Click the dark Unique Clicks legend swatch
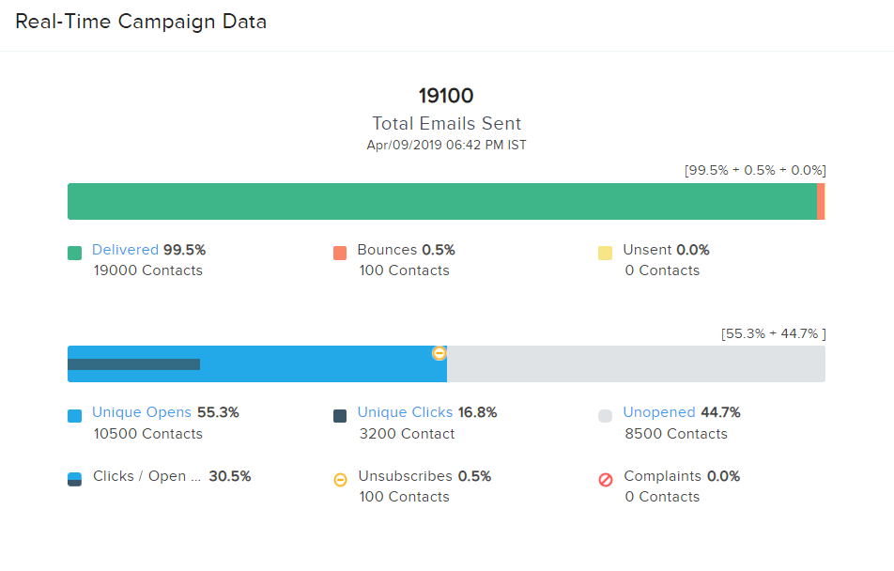This screenshot has width=894, height=571. [340, 415]
